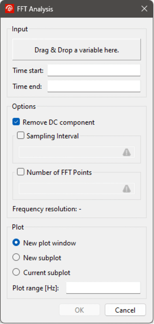This screenshot has height=324, width=154.
Task: Click the Cancel button
Action: (x=125, y=310)
